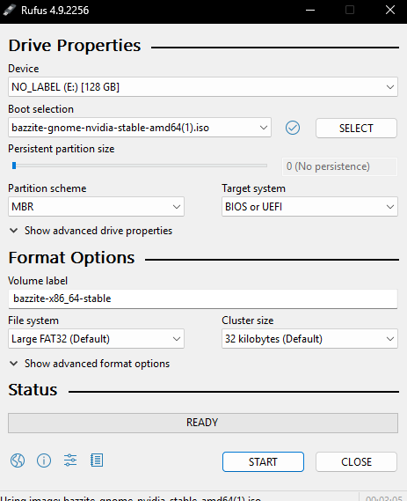This screenshot has height=501, width=407.
Task: Click the CLOSE button
Action: tap(356, 461)
